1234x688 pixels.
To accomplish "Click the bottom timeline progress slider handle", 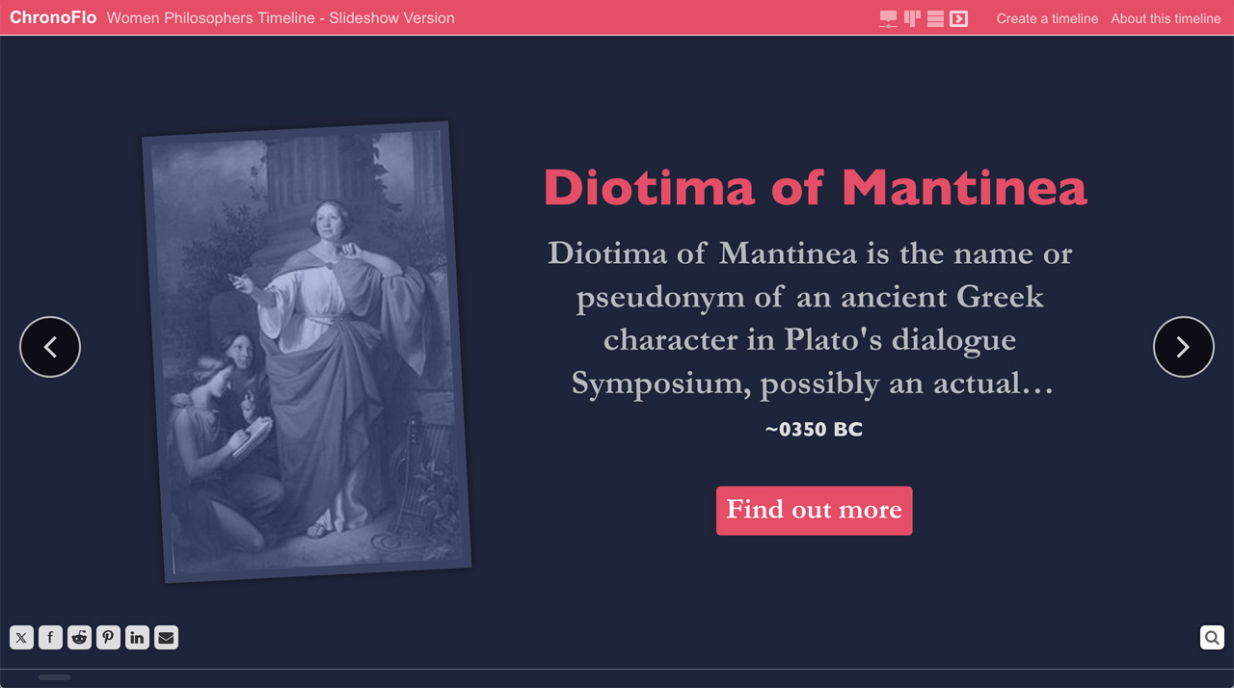I will pos(55,677).
